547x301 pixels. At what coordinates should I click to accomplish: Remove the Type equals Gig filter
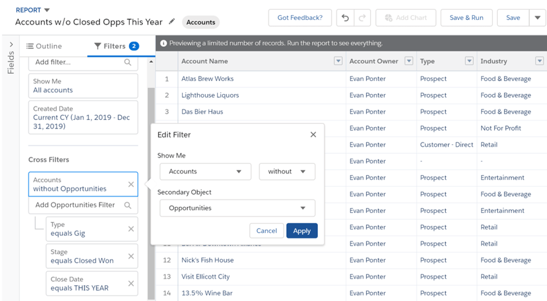(x=131, y=229)
